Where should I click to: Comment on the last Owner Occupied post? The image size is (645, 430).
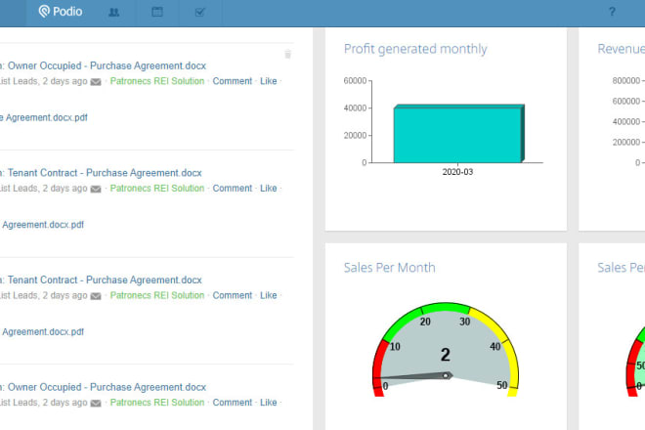(233, 403)
